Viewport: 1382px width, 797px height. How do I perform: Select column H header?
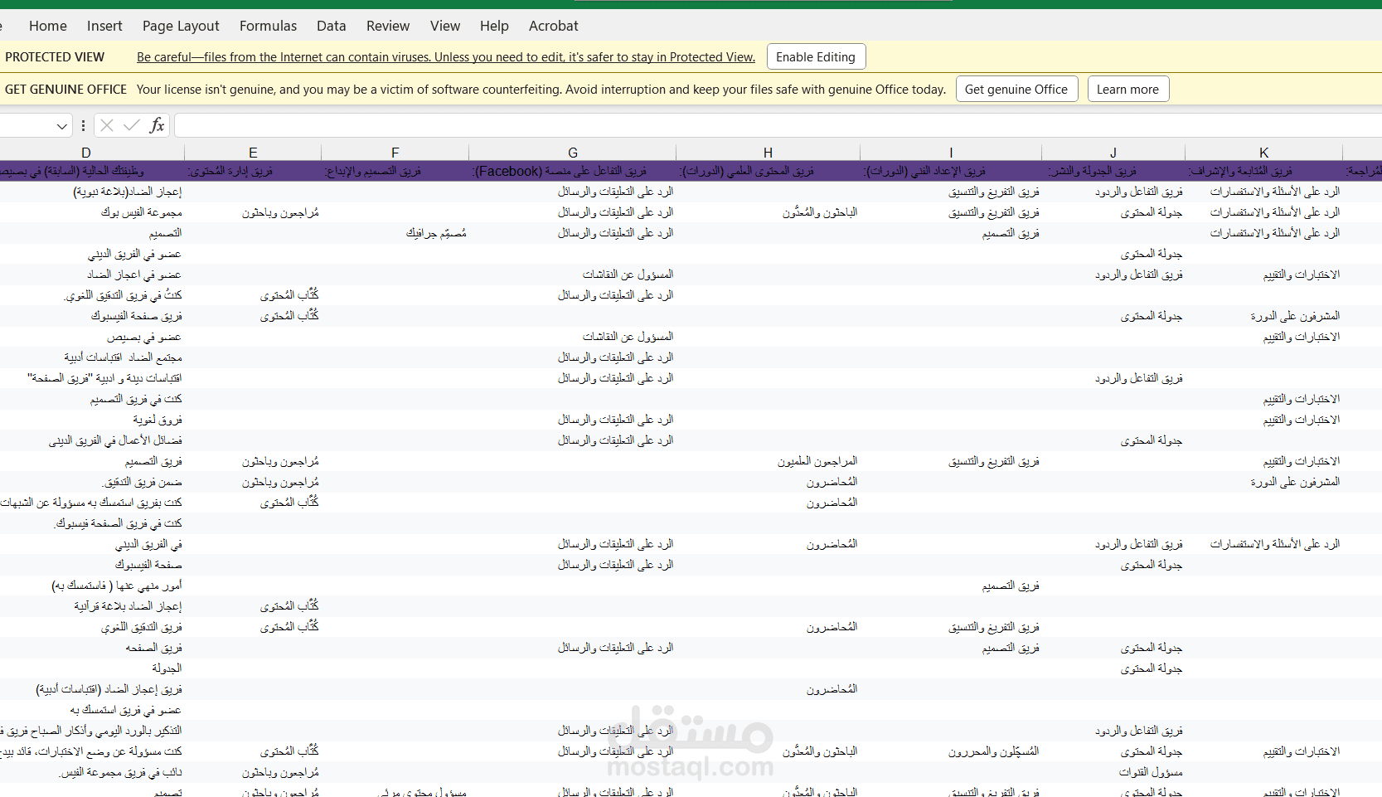pyautogui.click(x=768, y=153)
